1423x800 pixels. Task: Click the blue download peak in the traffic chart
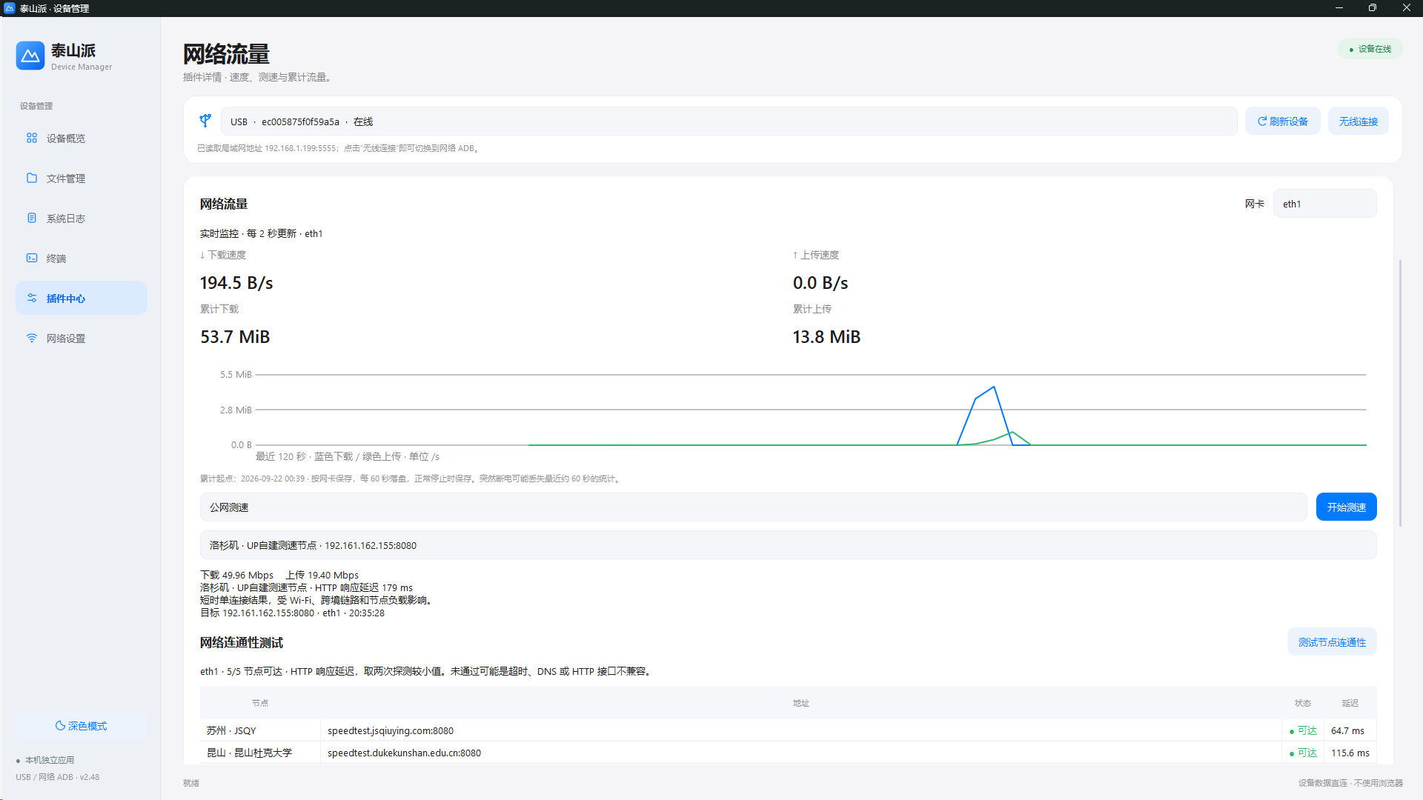coord(993,387)
